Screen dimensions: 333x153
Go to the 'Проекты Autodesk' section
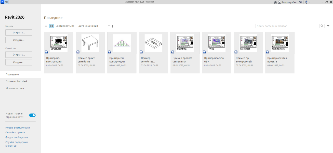click(17, 81)
